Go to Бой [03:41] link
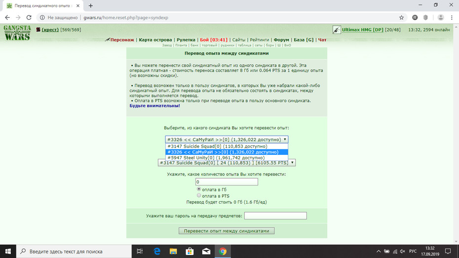Screen dimensions: 459x258 click(214, 40)
